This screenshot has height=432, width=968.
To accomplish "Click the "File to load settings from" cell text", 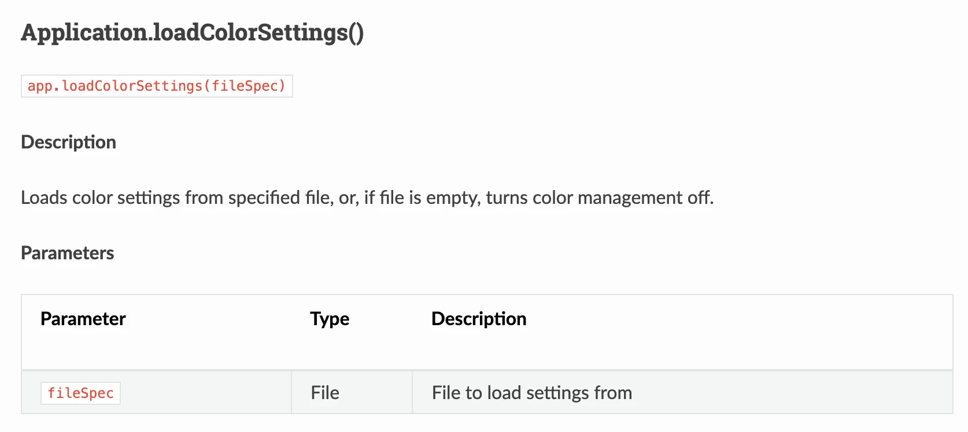I will (531, 393).
